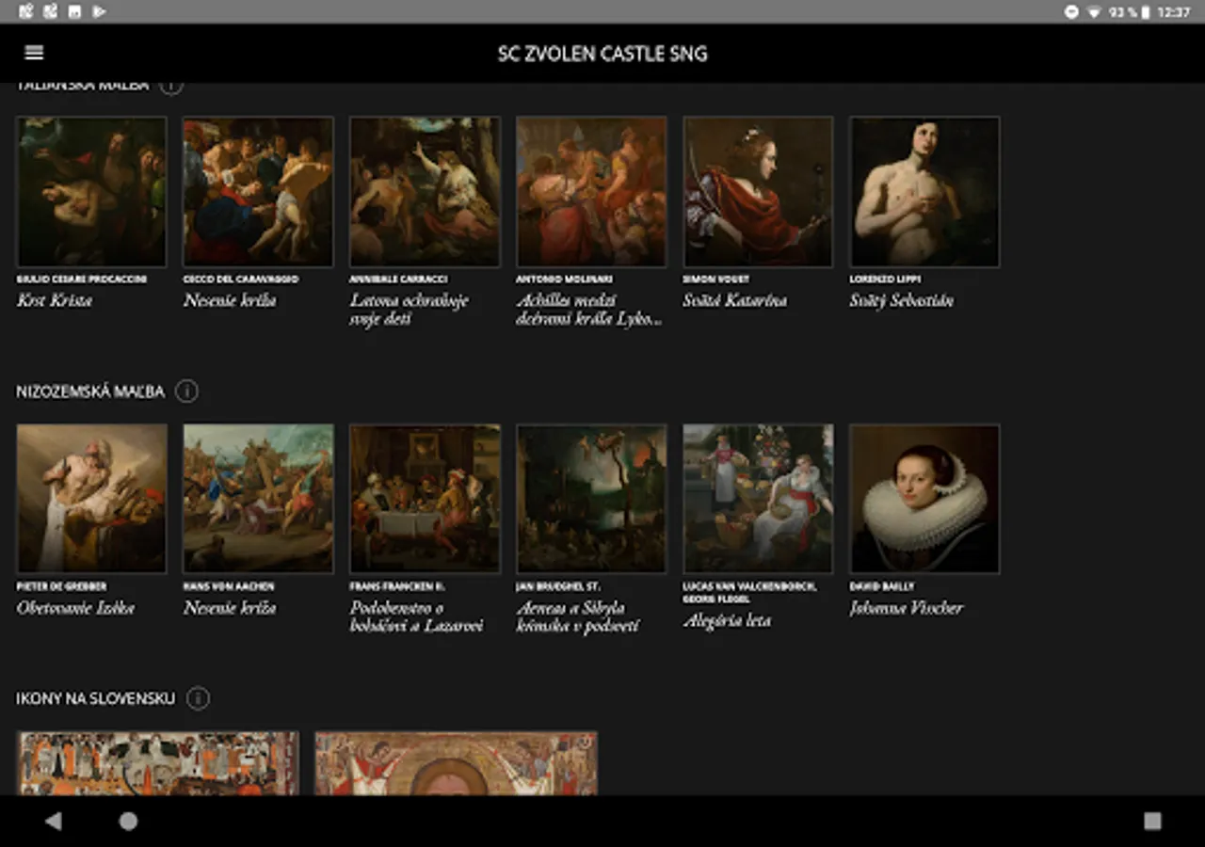Click artist name 'Hans von Aachen'

coord(227,586)
